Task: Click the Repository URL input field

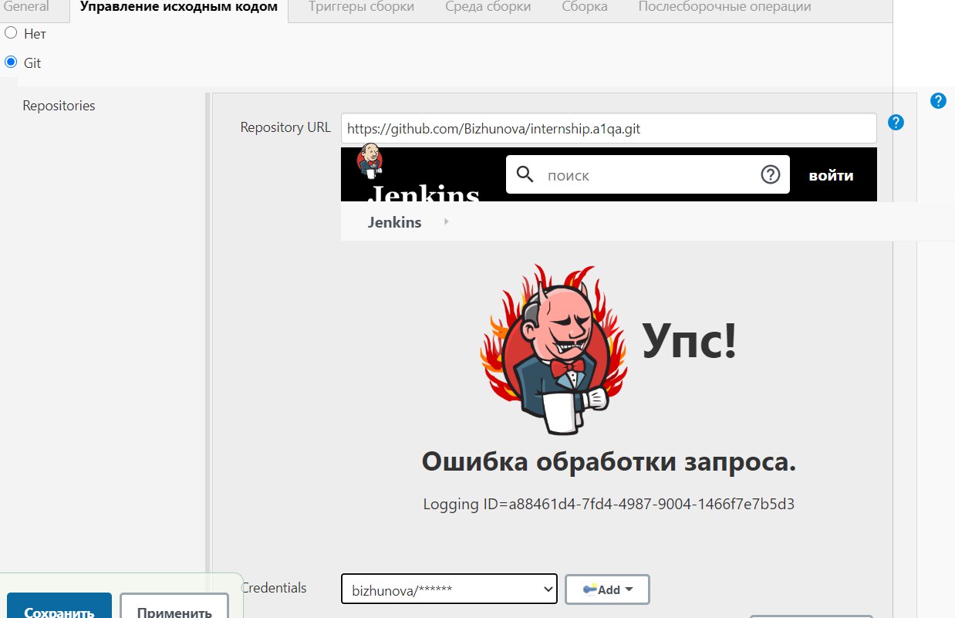Action: coord(609,128)
